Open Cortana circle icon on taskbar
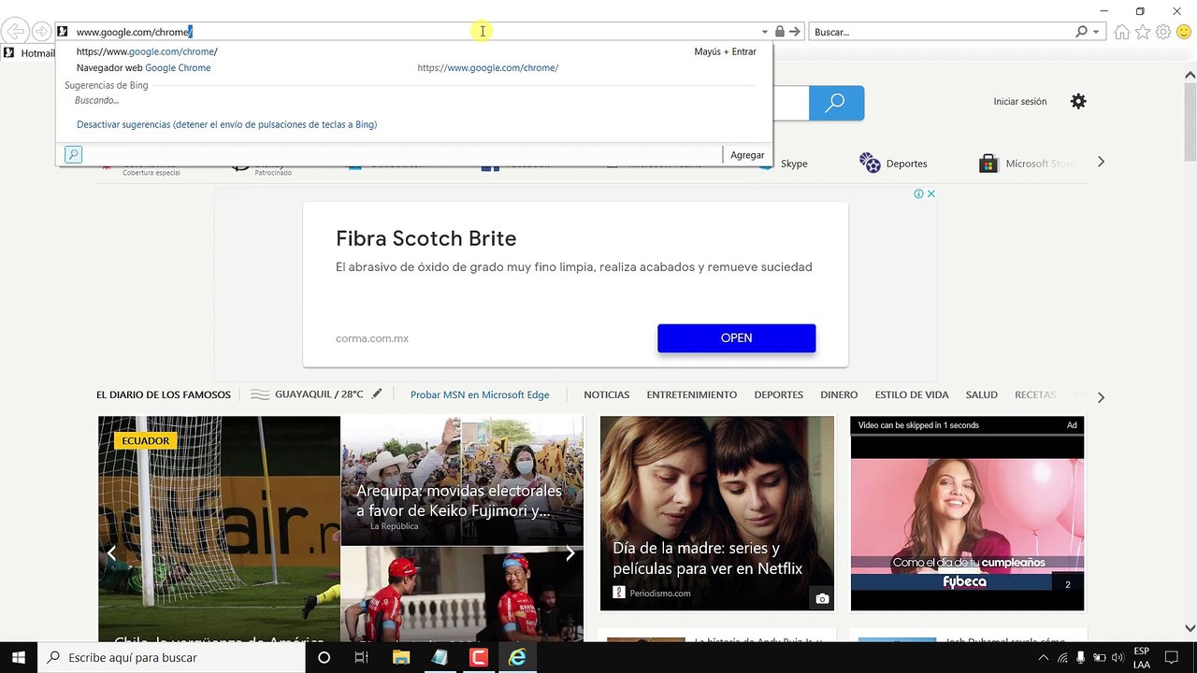The width and height of the screenshot is (1197, 673). coord(324,658)
